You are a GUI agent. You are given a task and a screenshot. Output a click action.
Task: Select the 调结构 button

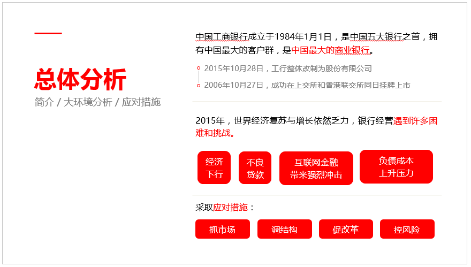(284, 229)
